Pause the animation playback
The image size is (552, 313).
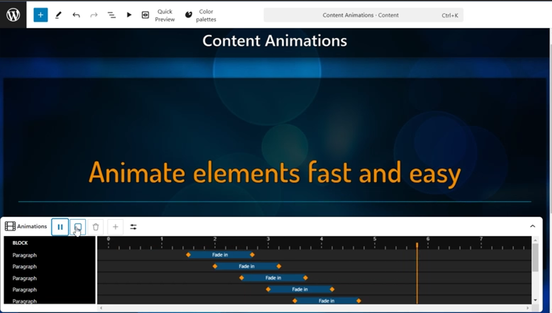point(60,227)
